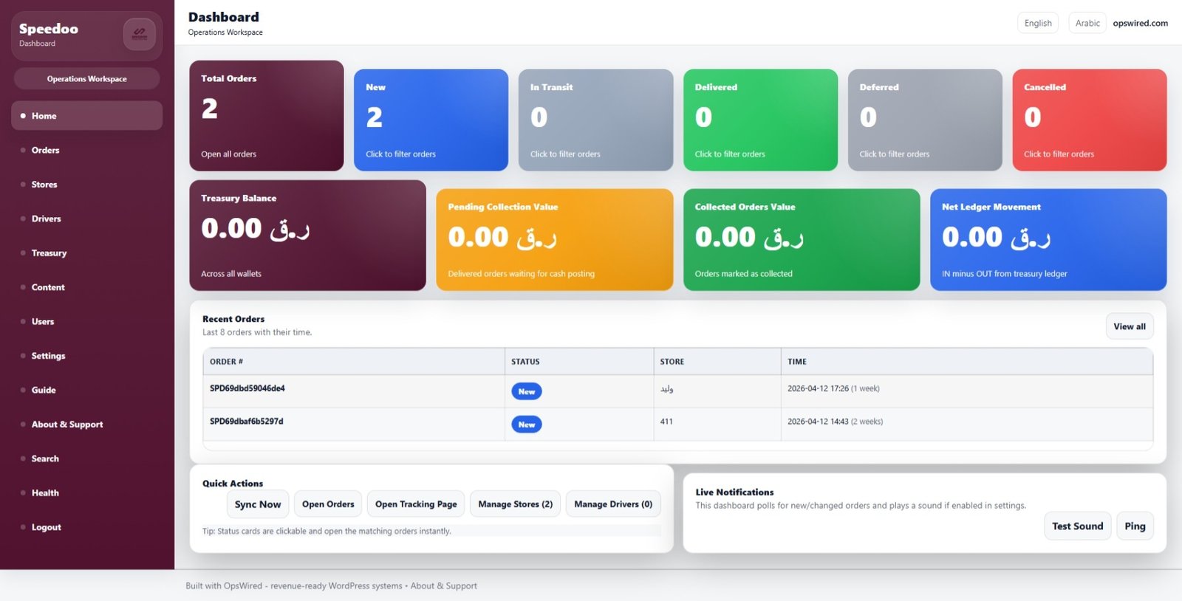The width and height of the screenshot is (1182, 601).
Task: Click the Sync Now button
Action: click(258, 504)
